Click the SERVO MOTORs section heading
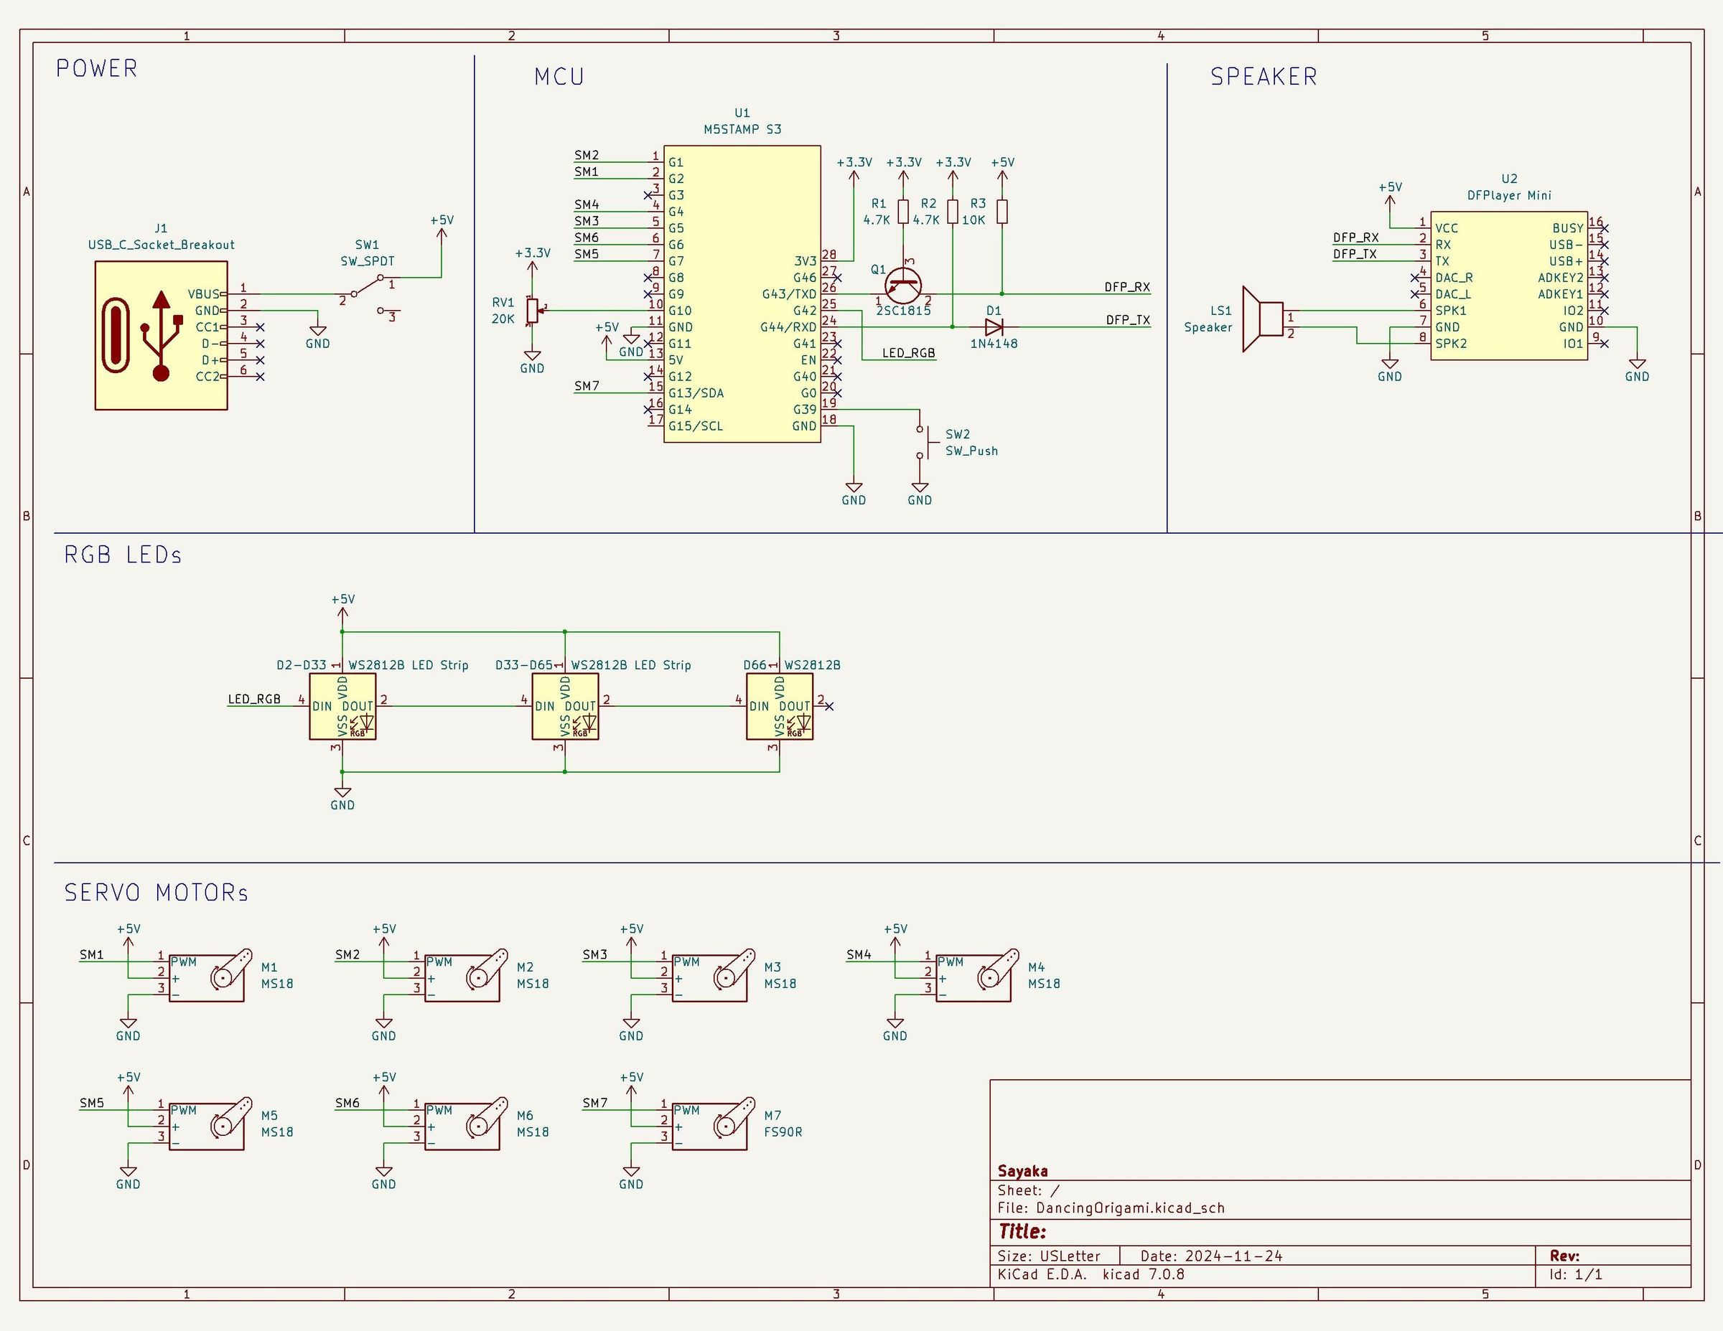1723x1331 pixels. tap(157, 893)
